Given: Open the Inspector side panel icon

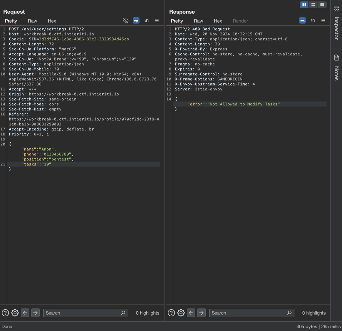Looking at the screenshot, I should tap(337, 9).
